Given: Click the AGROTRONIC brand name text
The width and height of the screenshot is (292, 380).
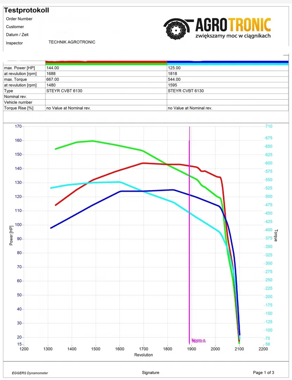Looking at the screenshot, I should tap(233, 25).
